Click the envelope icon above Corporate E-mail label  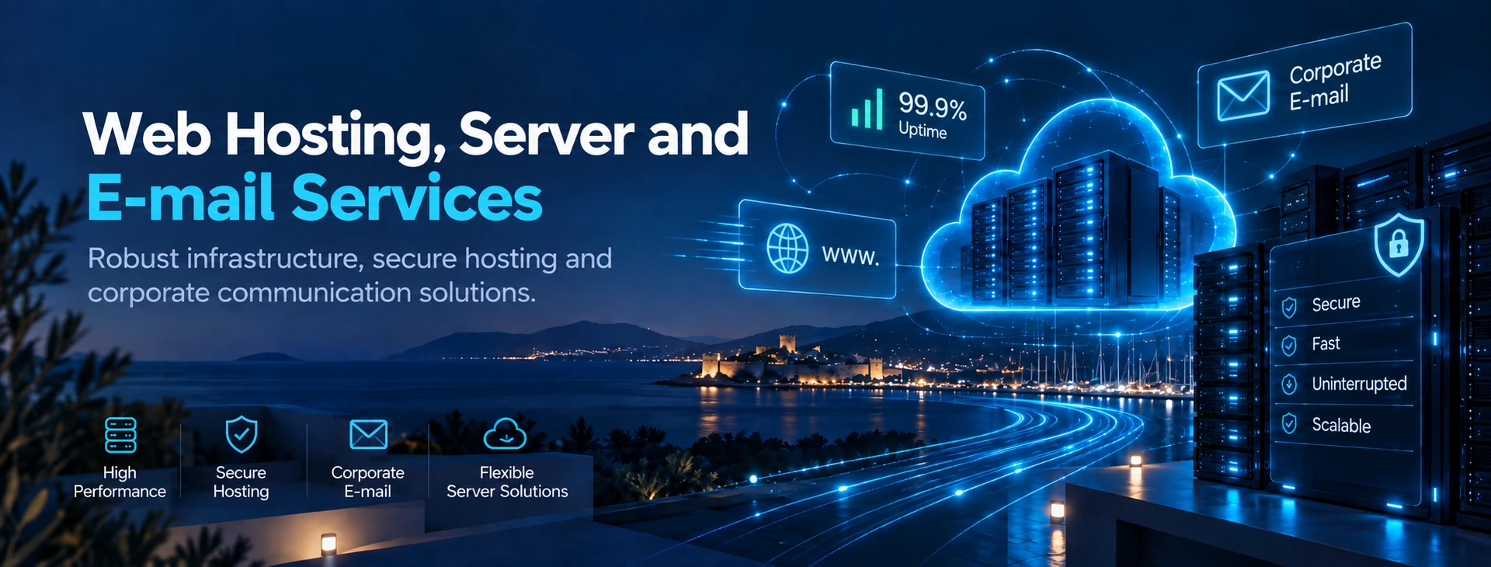(x=368, y=435)
